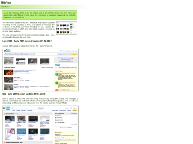The width and height of the screenshot is (193, 144).
Task: Click the Viewing History link in the early 2009 header
Action: (68, 51)
